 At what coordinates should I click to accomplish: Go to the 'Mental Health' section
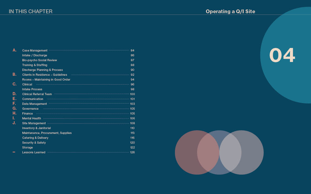click(32, 118)
